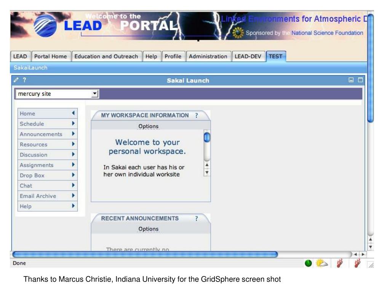Image resolution: width=390 pixels, height=293 pixels.
Task: Switch to the LEAD-DEV tab
Action: click(x=248, y=56)
